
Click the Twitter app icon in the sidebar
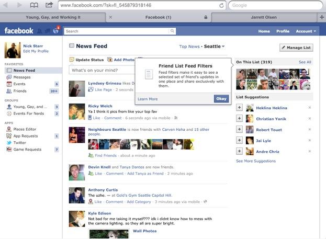(x=9, y=143)
